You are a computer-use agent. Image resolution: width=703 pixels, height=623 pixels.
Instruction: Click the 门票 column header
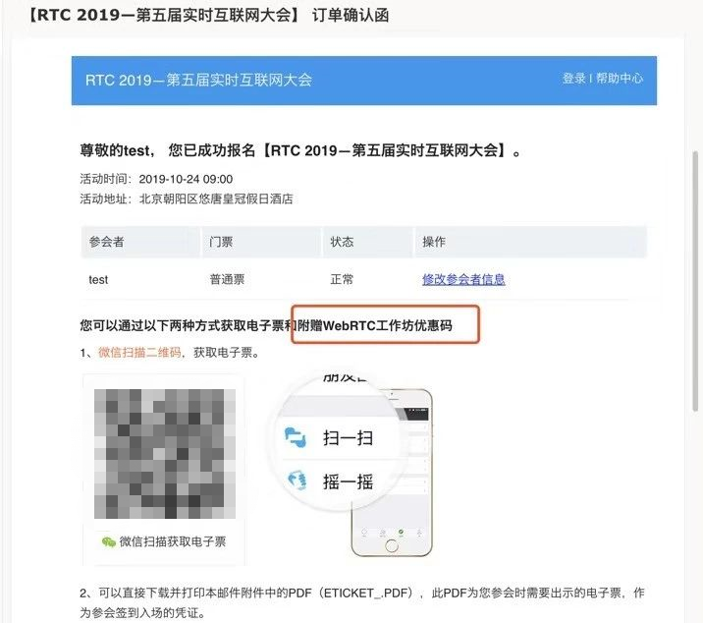(x=221, y=242)
